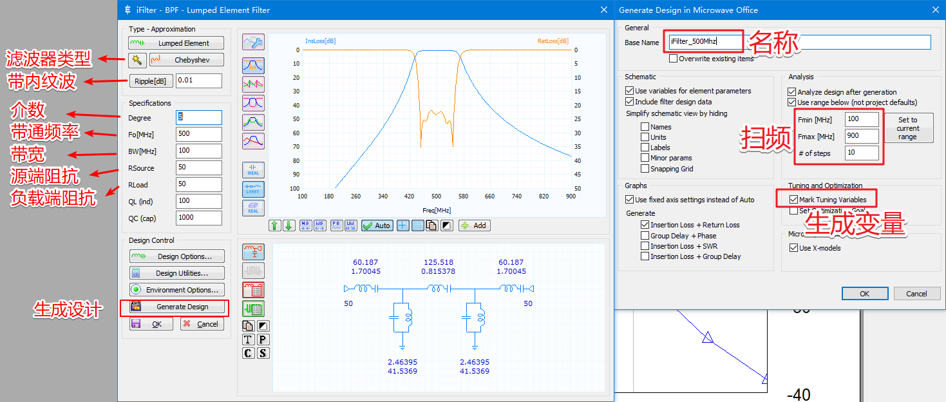Switch to LOSSY element model
The height and width of the screenshot is (402, 946).
coord(253,189)
